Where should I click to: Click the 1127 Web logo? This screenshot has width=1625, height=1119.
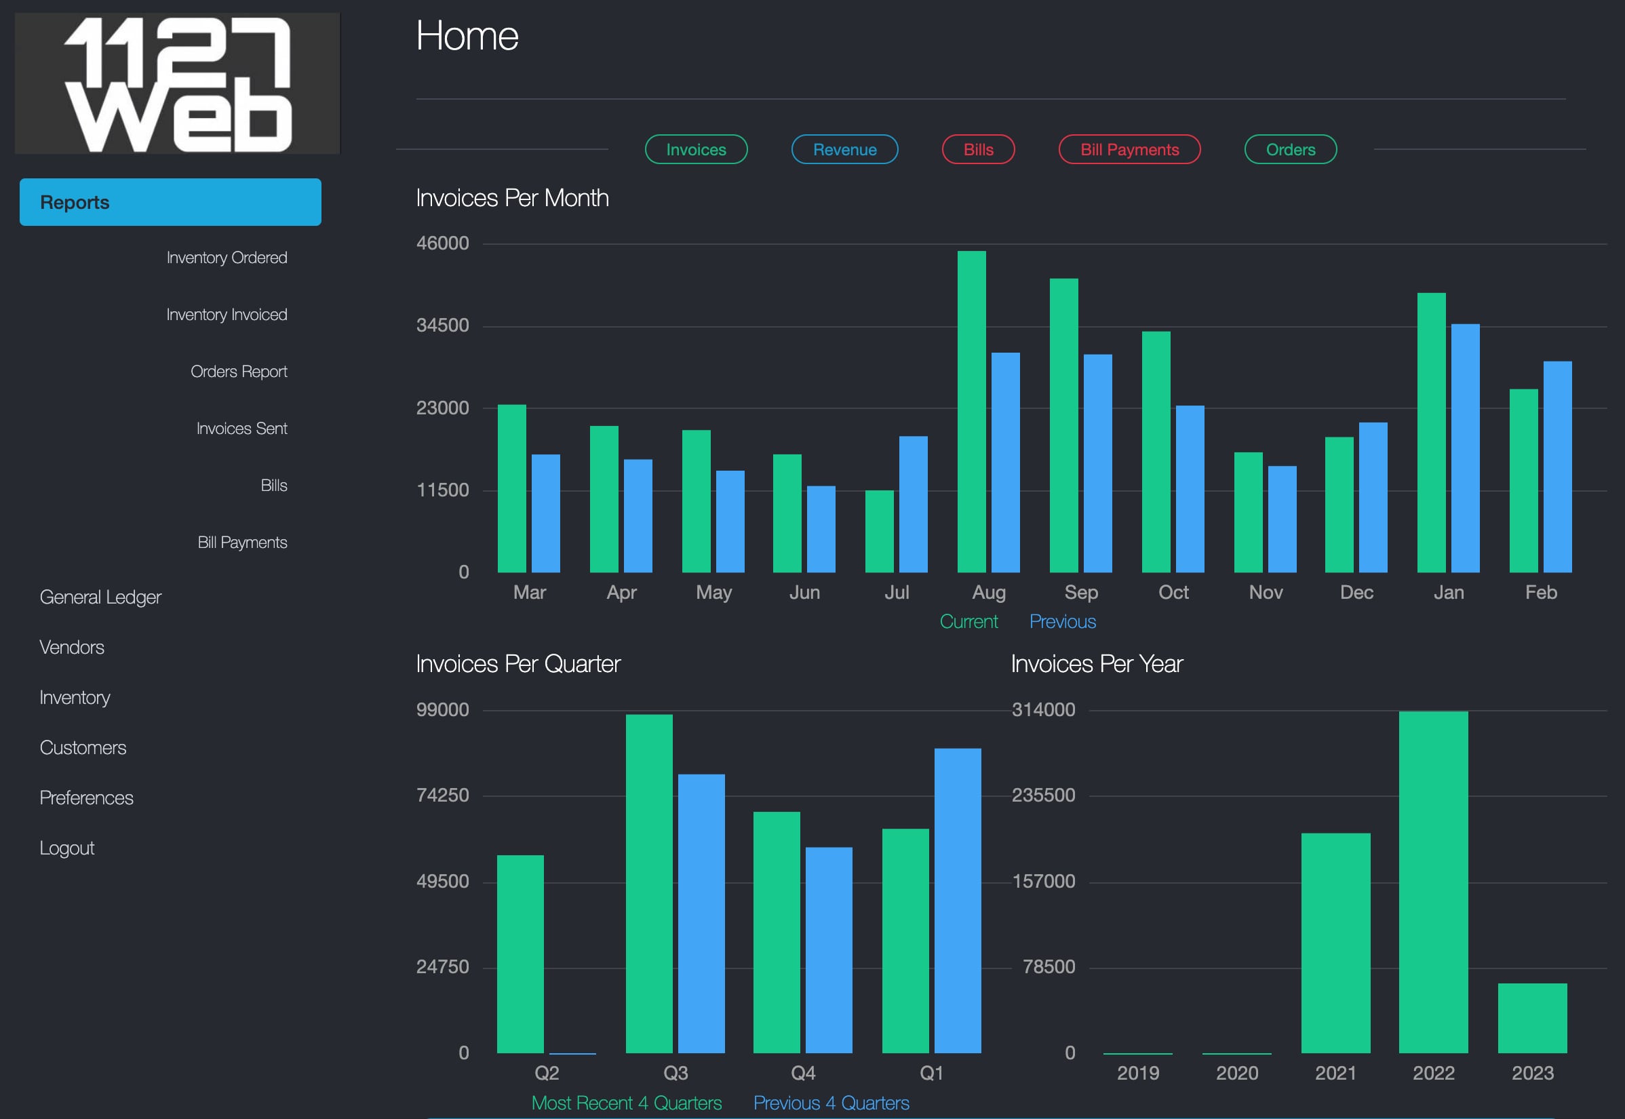pyautogui.click(x=178, y=83)
